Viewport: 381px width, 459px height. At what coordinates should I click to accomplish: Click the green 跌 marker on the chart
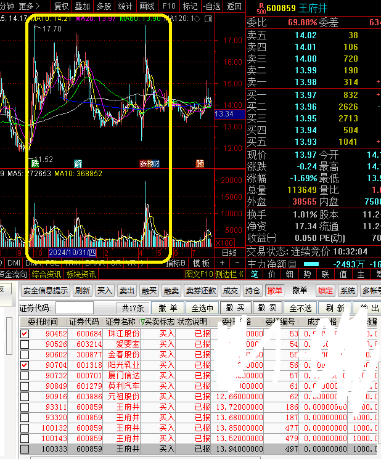tap(35, 164)
